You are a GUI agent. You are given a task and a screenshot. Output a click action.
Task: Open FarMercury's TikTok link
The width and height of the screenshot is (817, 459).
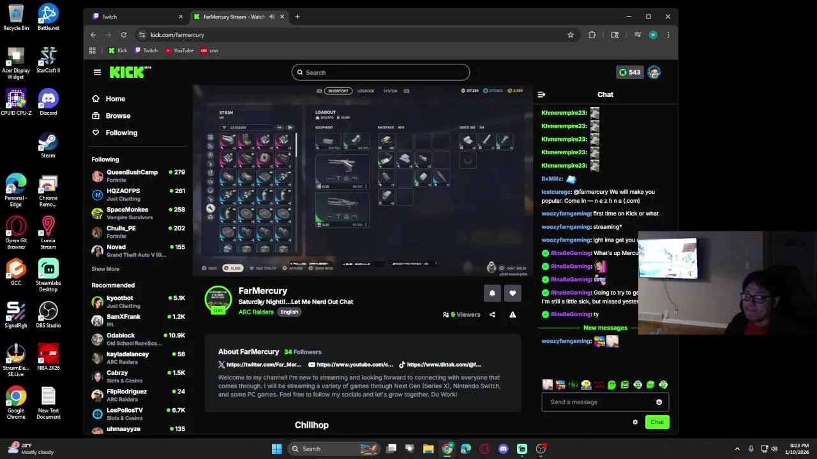click(440, 365)
